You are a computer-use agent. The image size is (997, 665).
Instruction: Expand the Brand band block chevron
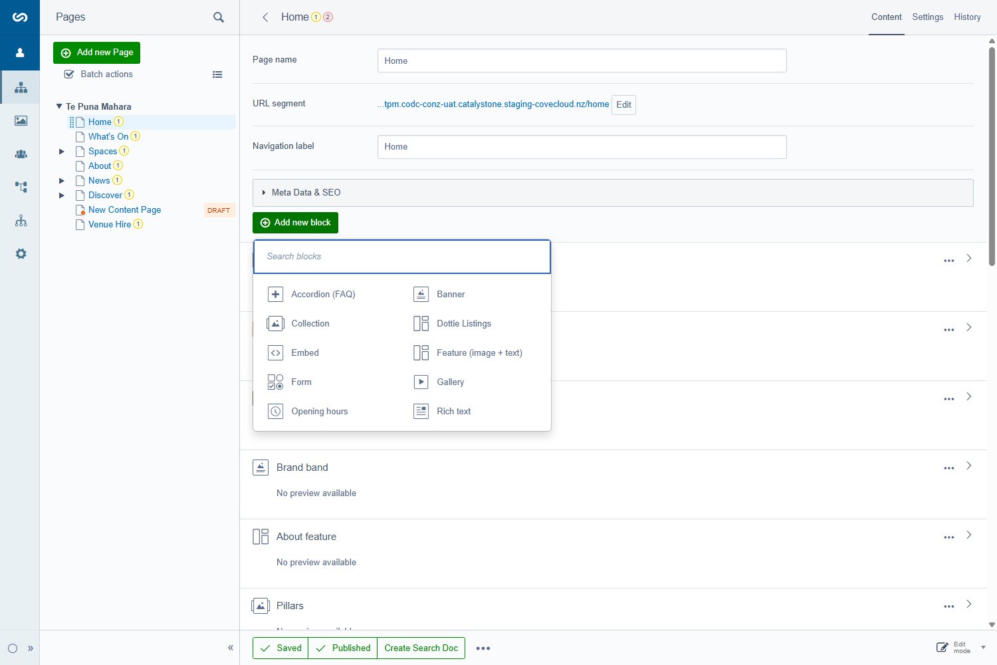pos(969,465)
